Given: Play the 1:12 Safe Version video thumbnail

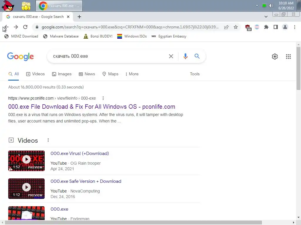Looking at the screenshot, I should pos(26,189).
